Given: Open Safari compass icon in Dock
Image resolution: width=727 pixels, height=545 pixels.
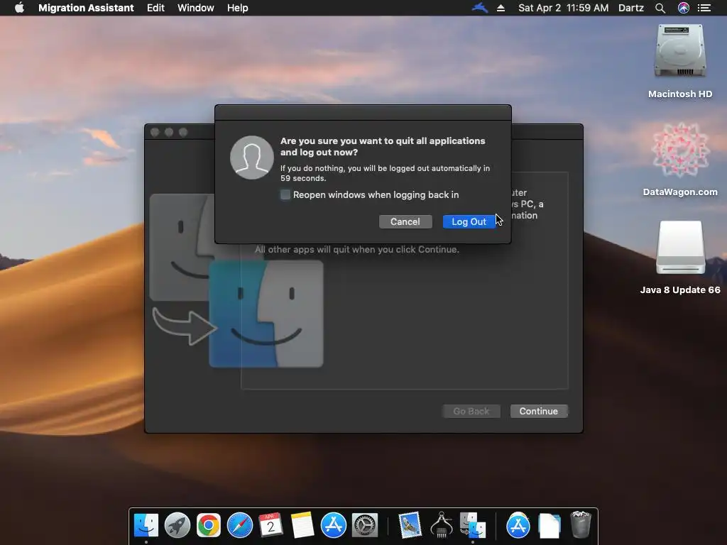Looking at the screenshot, I should [240, 525].
